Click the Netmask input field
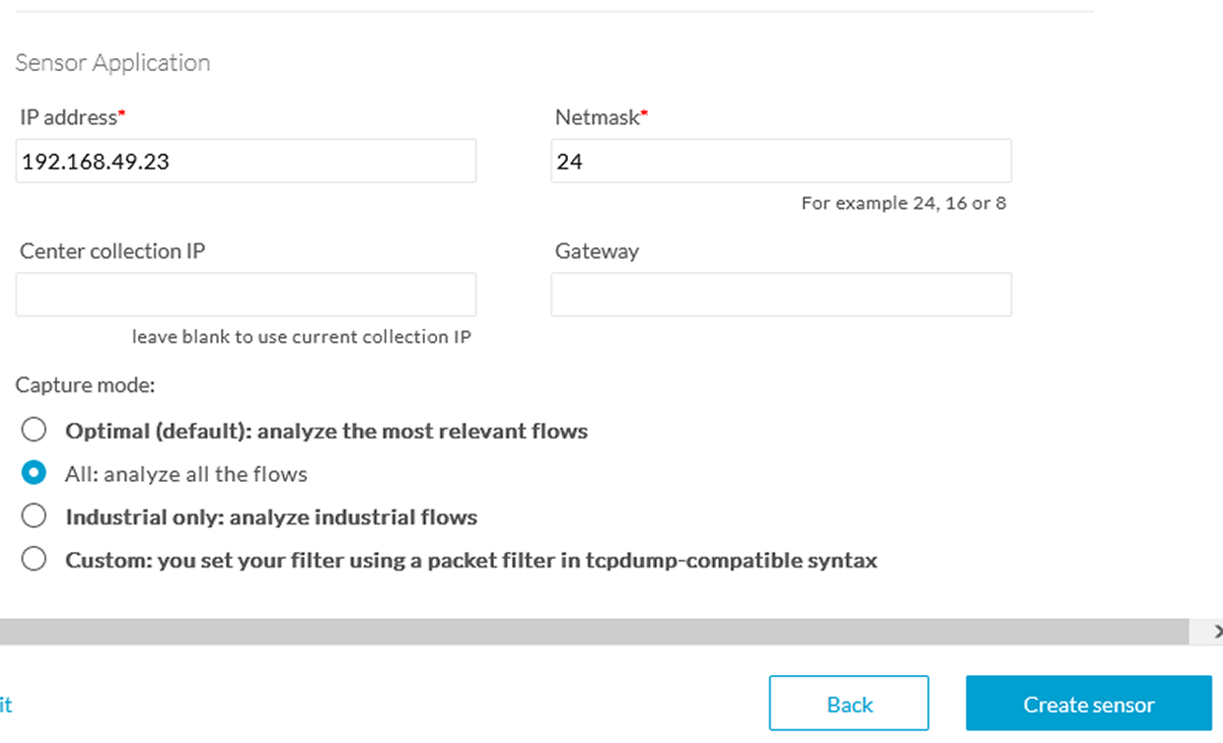1223x743 pixels. pos(780,161)
